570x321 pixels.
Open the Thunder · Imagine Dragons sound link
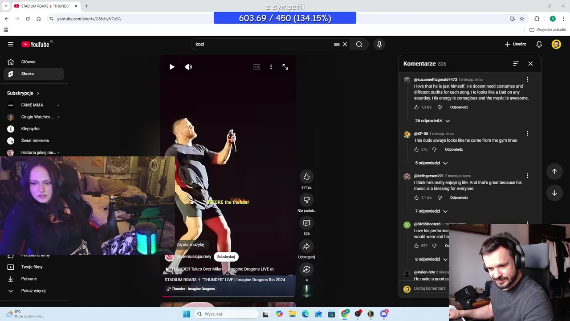click(191, 289)
